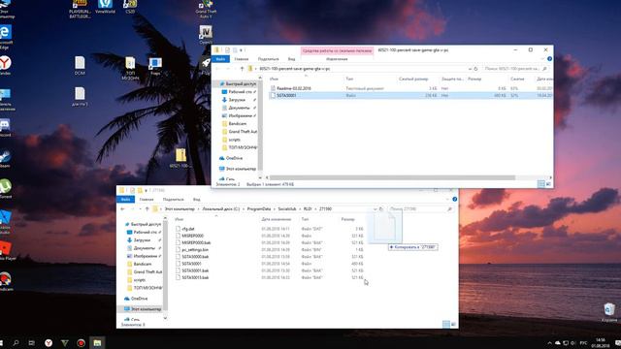
Task: Click horizontal scrollbar in archive window
Action: (x=392, y=177)
